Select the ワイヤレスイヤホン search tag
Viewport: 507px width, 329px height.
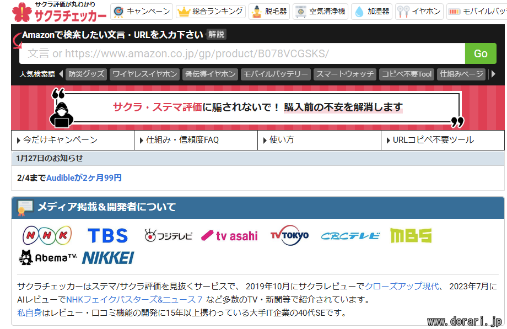(x=144, y=74)
